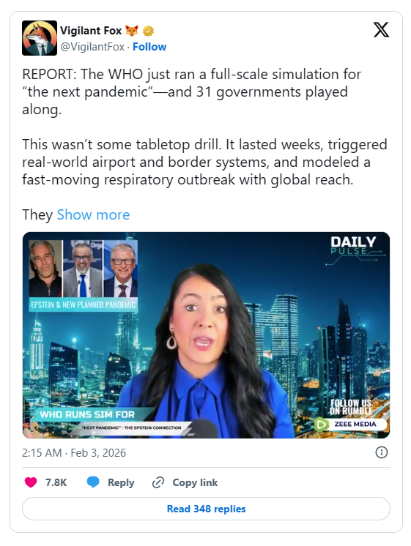
Task: Expand tweet text with Show more
Action: coord(93,214)
